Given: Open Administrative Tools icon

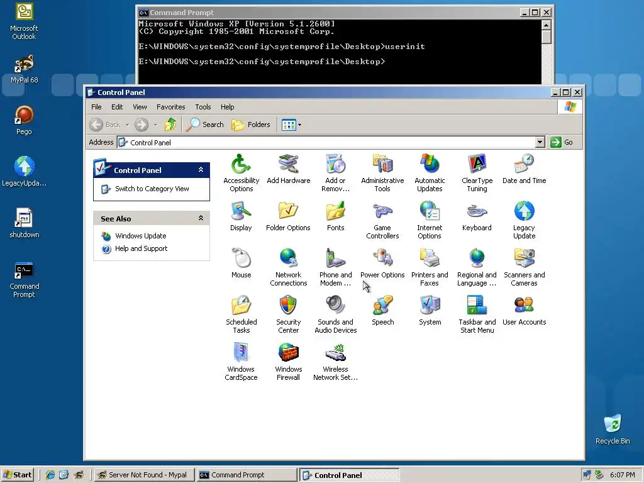Looking at the screenshot, I should 382,172.
